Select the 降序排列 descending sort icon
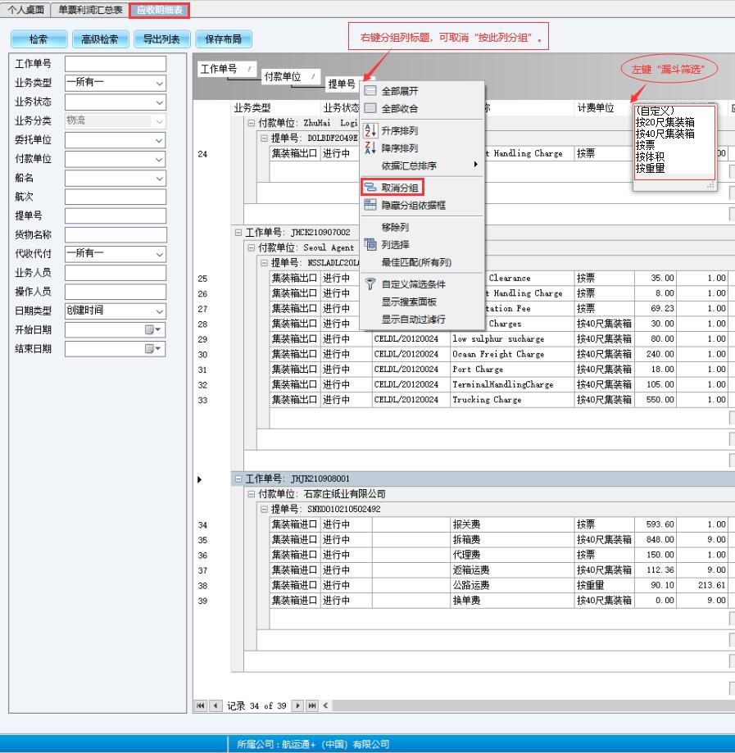The width and height of the screenshot is (735, 753). (x=370, y=148)
